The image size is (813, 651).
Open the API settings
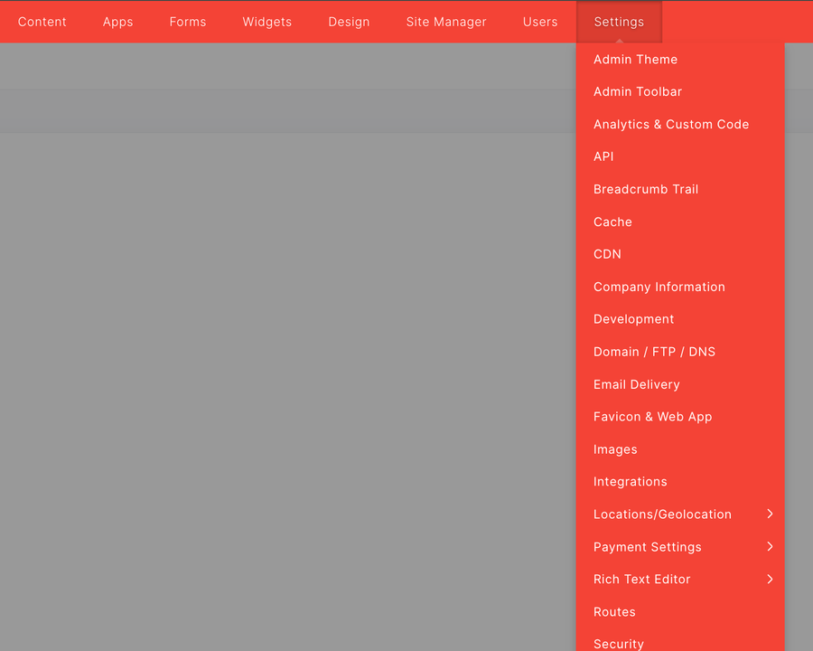[680, 156]
